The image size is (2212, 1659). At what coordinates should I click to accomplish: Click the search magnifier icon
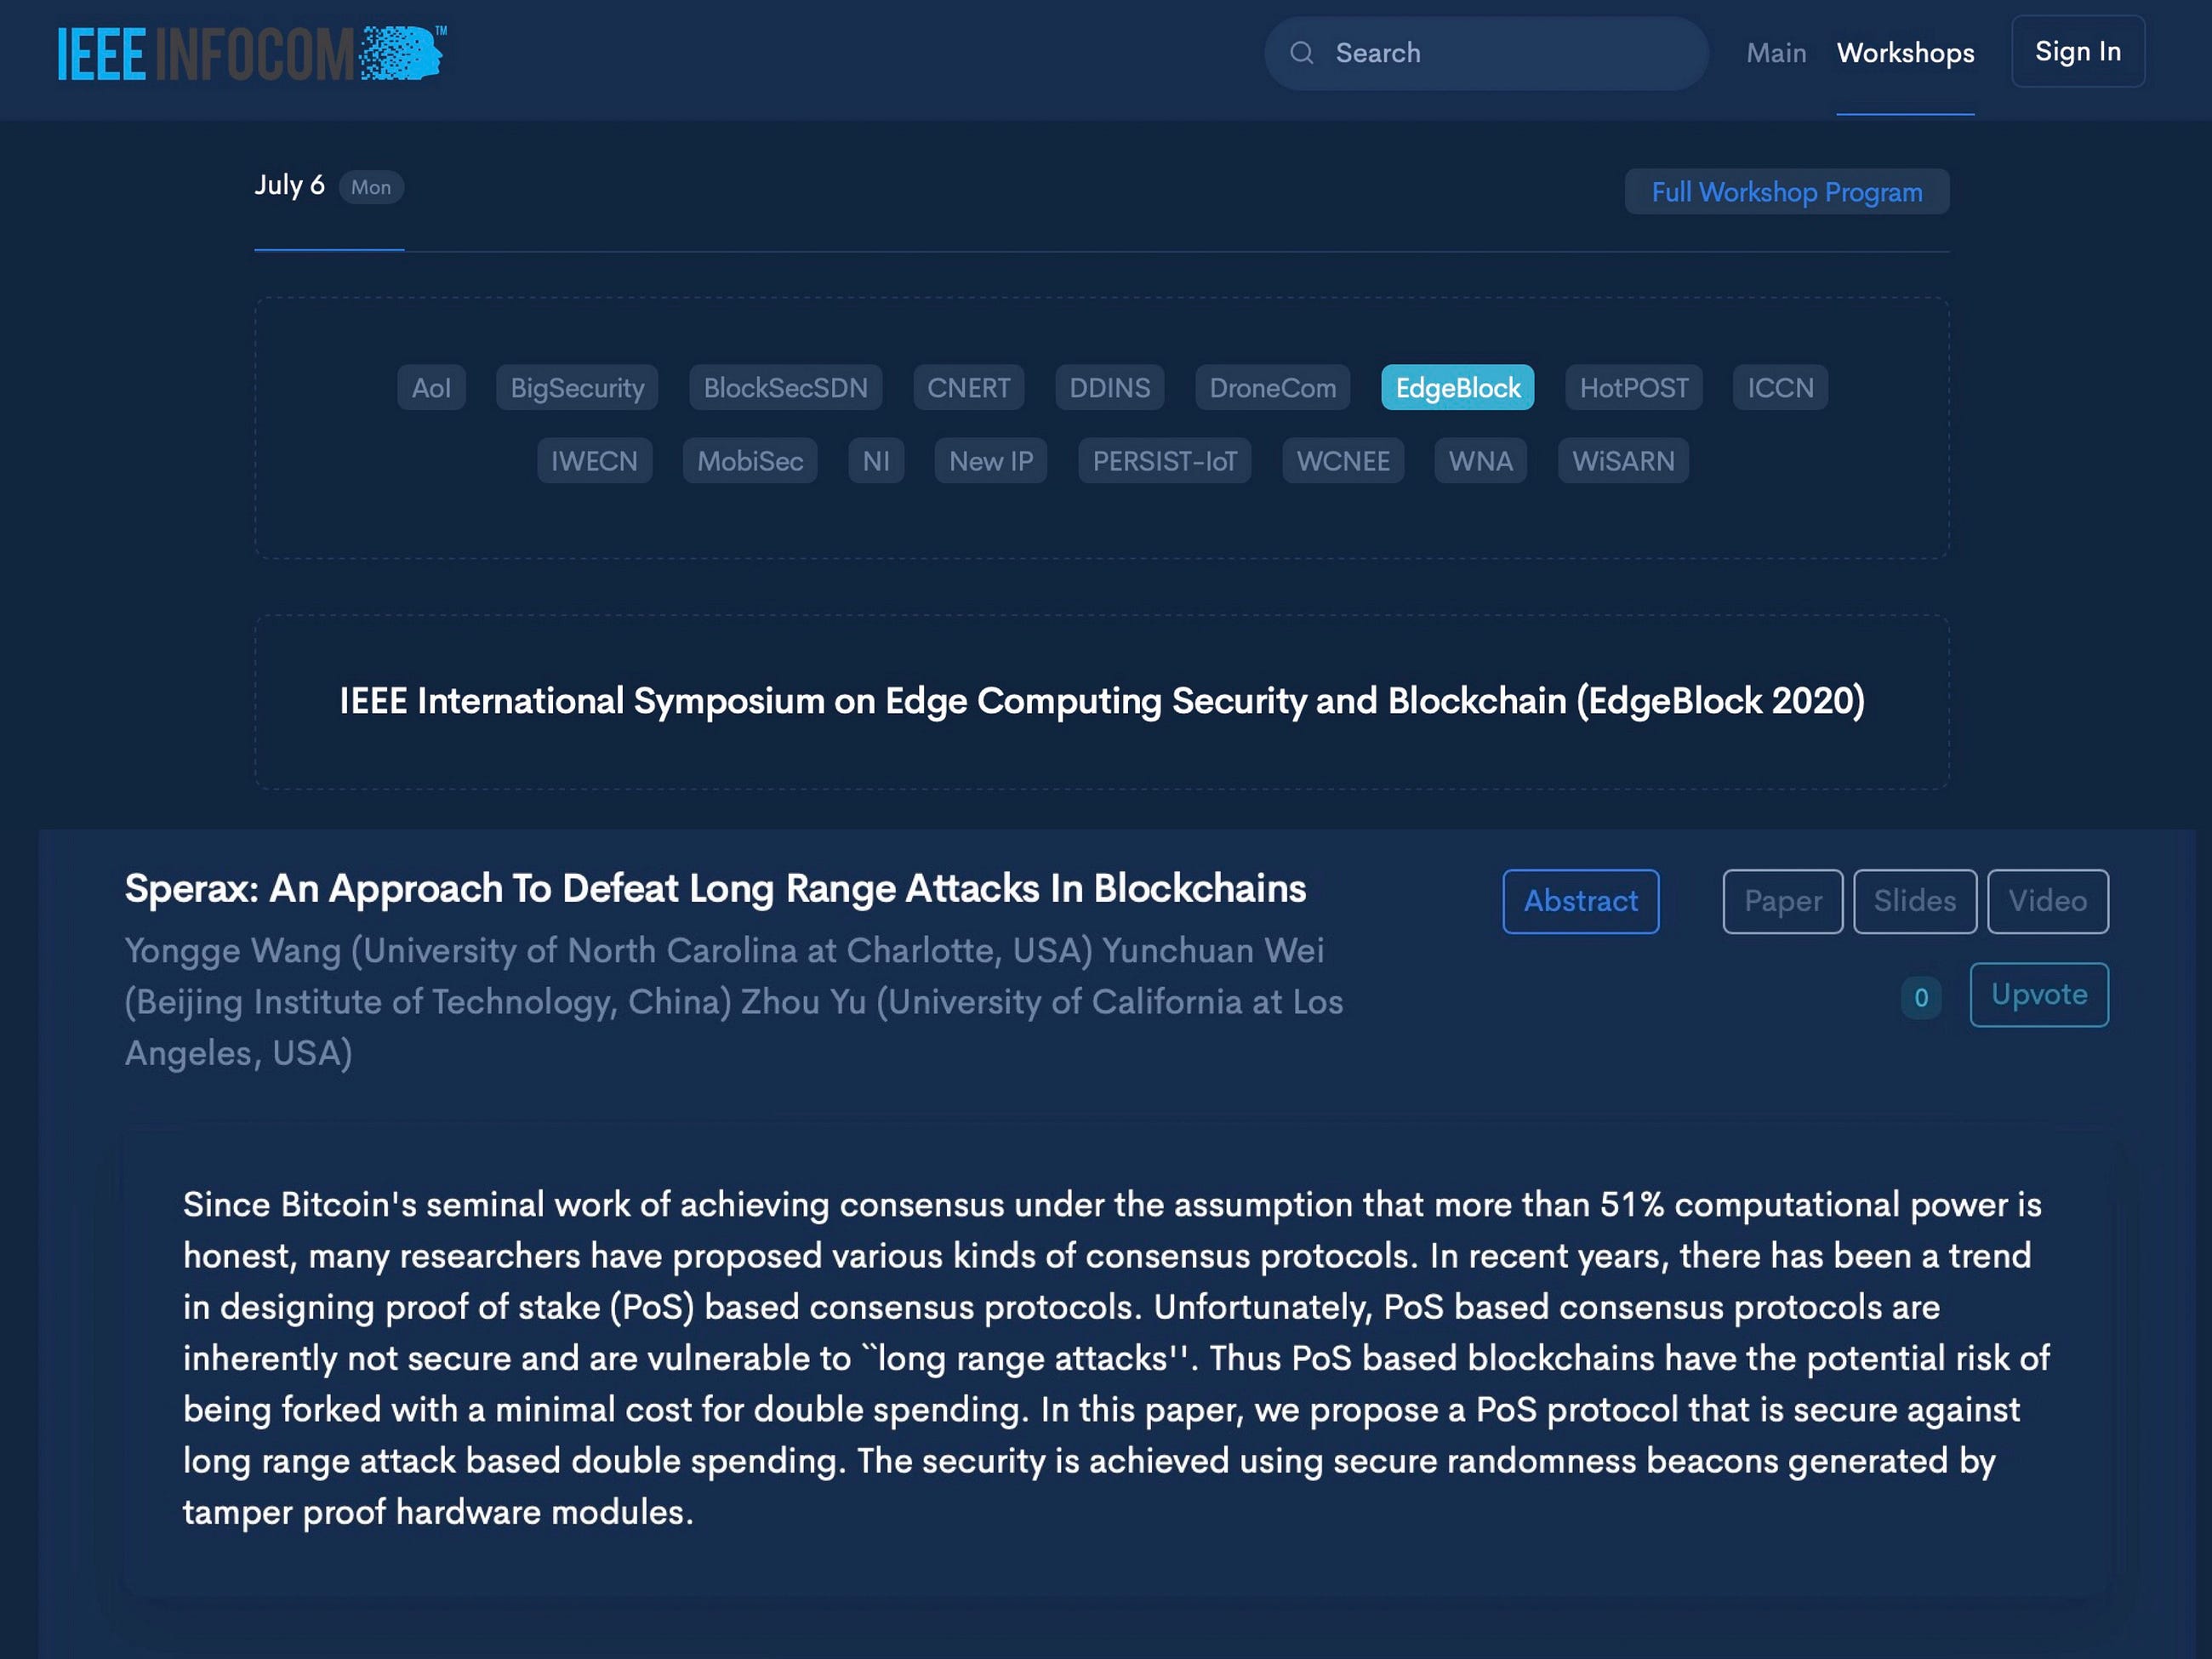pyautogui.click(x=1302, y=53)
